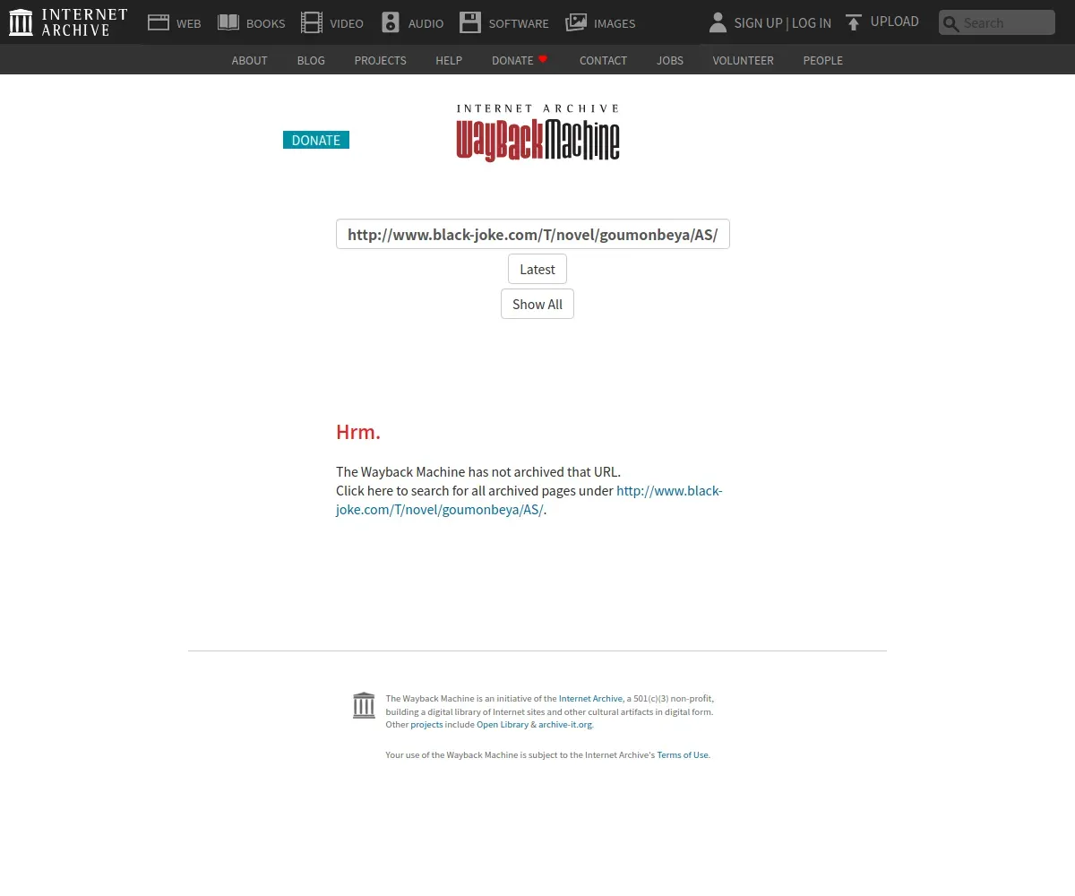The width and height of the screenshot is (1075, 896).
Task: Open the VOLUNTEER menu item
Action: 743,60
